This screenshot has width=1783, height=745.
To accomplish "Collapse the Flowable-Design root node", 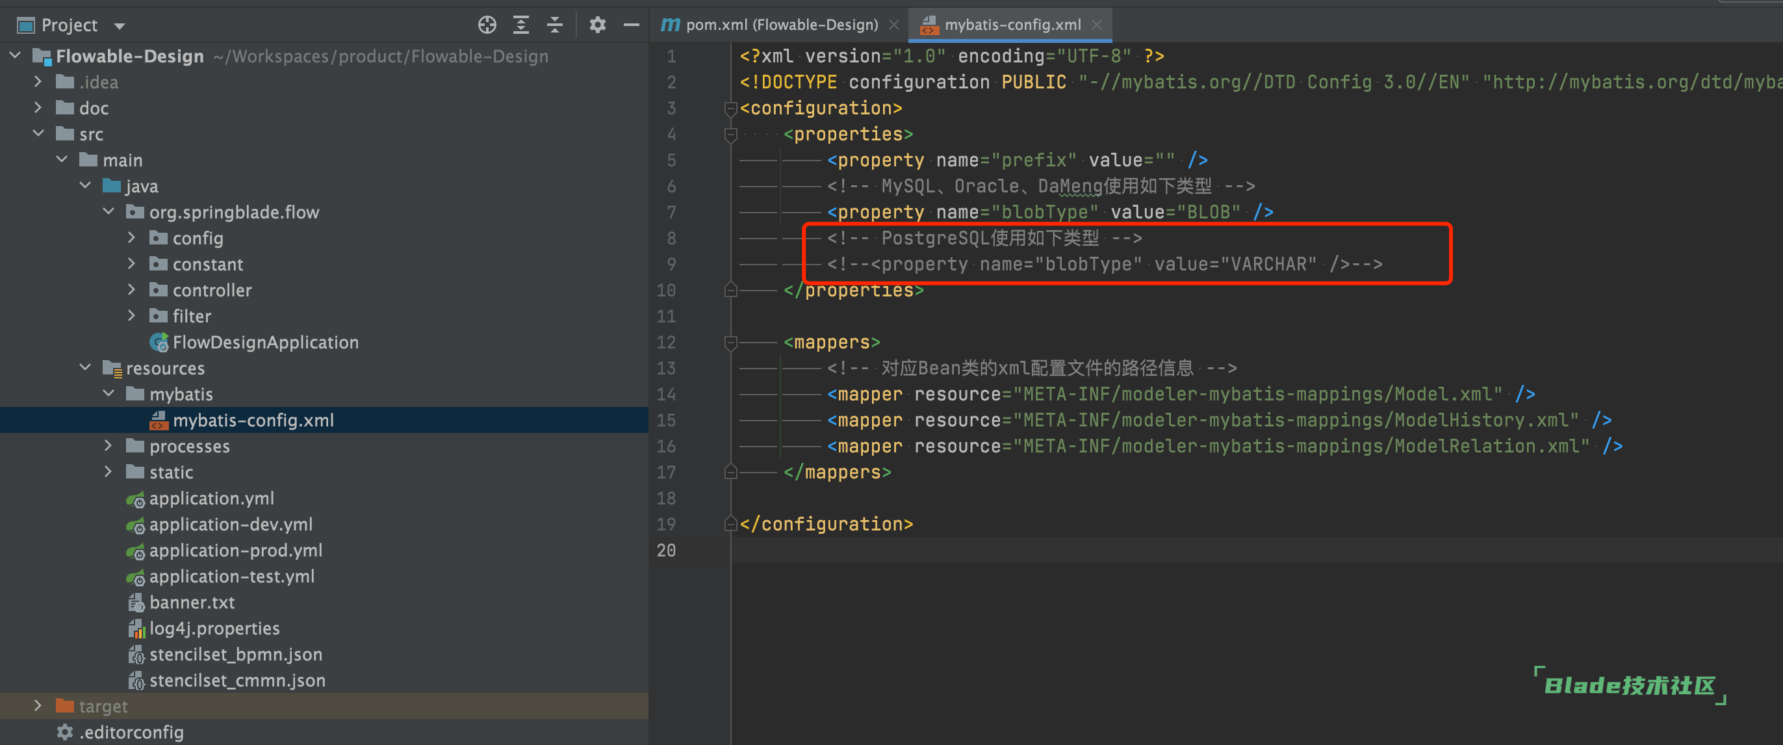I will point(15,55).
